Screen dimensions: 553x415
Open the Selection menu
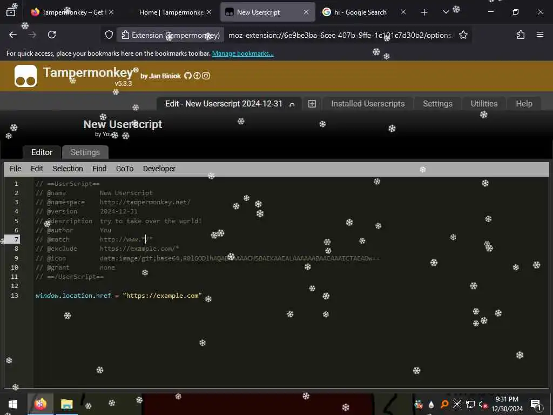(68, 169)
